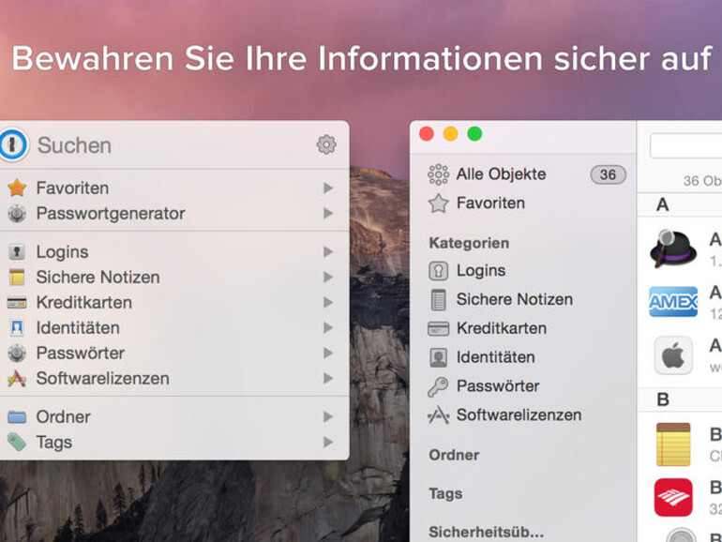Open the Bank of America item
The image size is (722, 542).
(x=673, y=497)
